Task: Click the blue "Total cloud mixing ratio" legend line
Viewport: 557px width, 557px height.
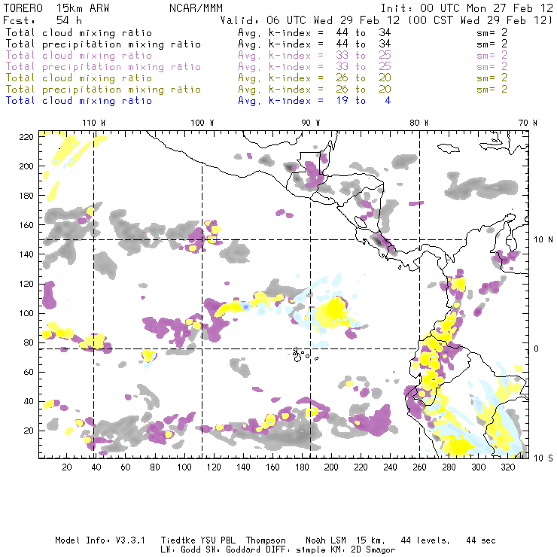Action: pyautogui.click(x=79, y=101)
